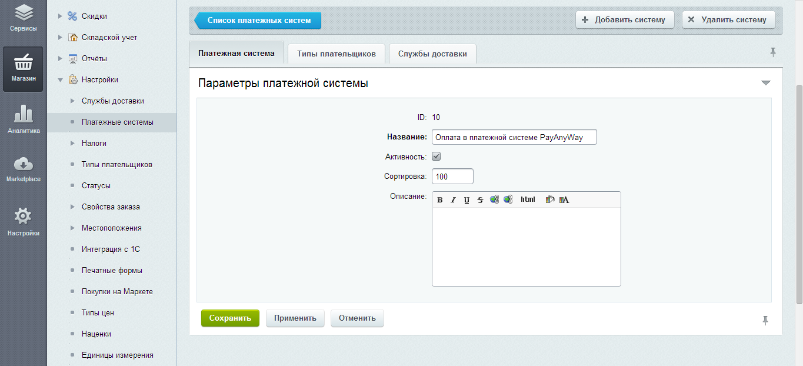Select the Местоположения tree label

pos(112,228)
